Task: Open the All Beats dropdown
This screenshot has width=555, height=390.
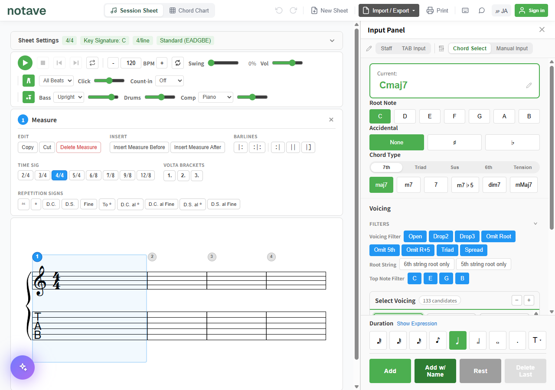Action: 55,81
